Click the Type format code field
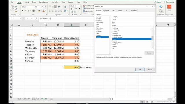The width and height of the screenshot is (185, 104). tap(133, 25)
